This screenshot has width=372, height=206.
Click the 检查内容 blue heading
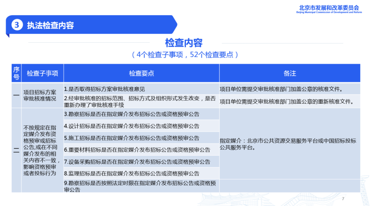point(184,43)
